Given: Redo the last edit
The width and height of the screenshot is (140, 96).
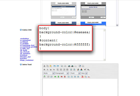Looking at the screenshot, I should 58,66.
